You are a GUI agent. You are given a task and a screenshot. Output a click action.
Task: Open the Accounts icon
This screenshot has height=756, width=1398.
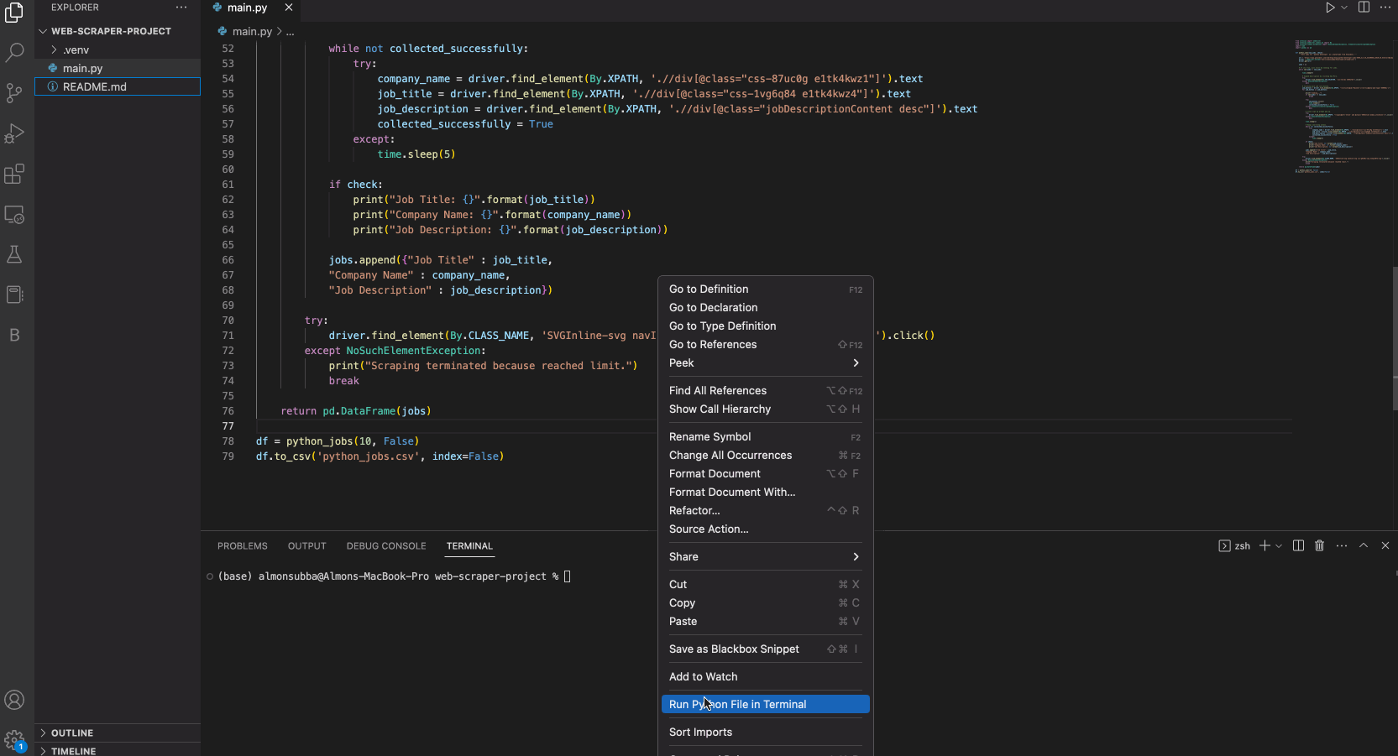(14, 700)
